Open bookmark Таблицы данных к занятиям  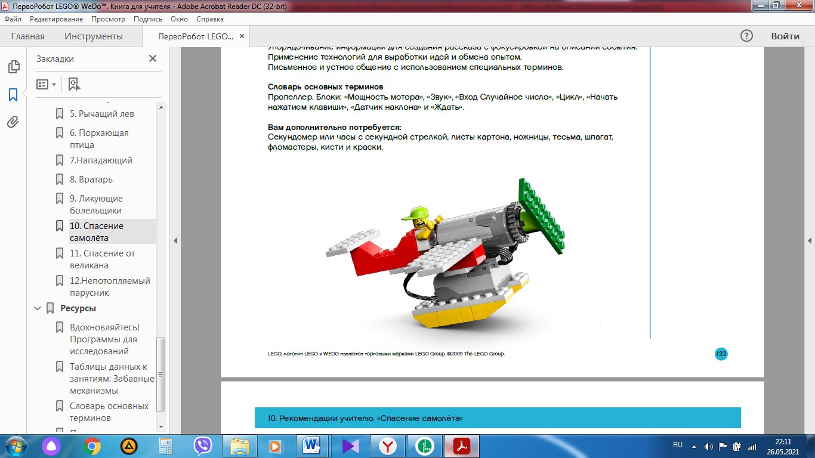[x=112, y=378]
